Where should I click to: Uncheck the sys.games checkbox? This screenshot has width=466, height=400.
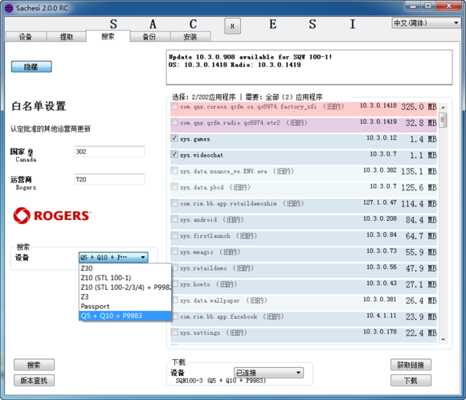coord(174,138)
